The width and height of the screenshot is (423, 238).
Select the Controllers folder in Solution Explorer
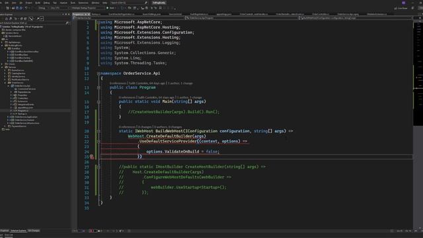click(x=22, y=99)
